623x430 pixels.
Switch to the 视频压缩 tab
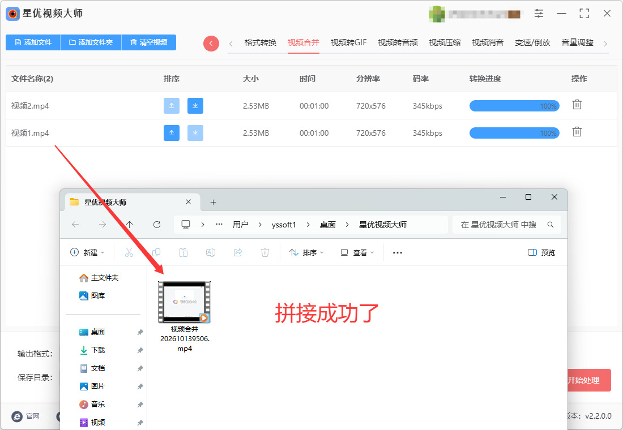(445, 42)
